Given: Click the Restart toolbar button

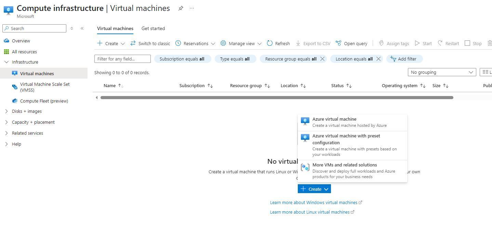Looking at the screenshot, I should click(448, 43).
